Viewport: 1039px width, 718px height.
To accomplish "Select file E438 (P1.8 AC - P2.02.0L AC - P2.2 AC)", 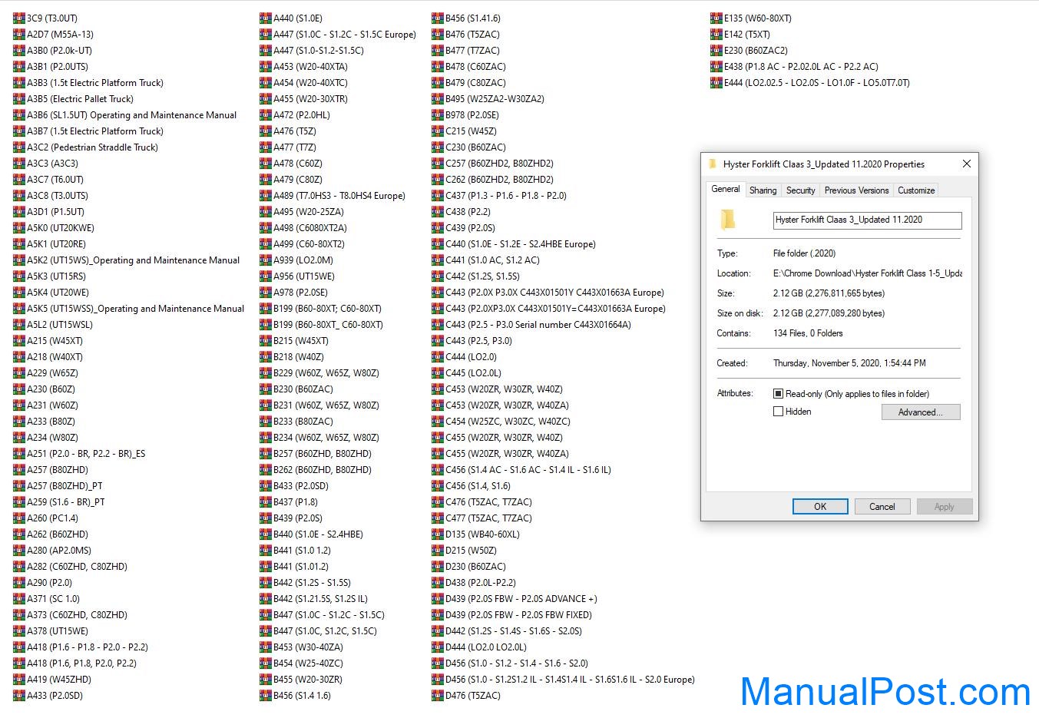I will (795, 66).
